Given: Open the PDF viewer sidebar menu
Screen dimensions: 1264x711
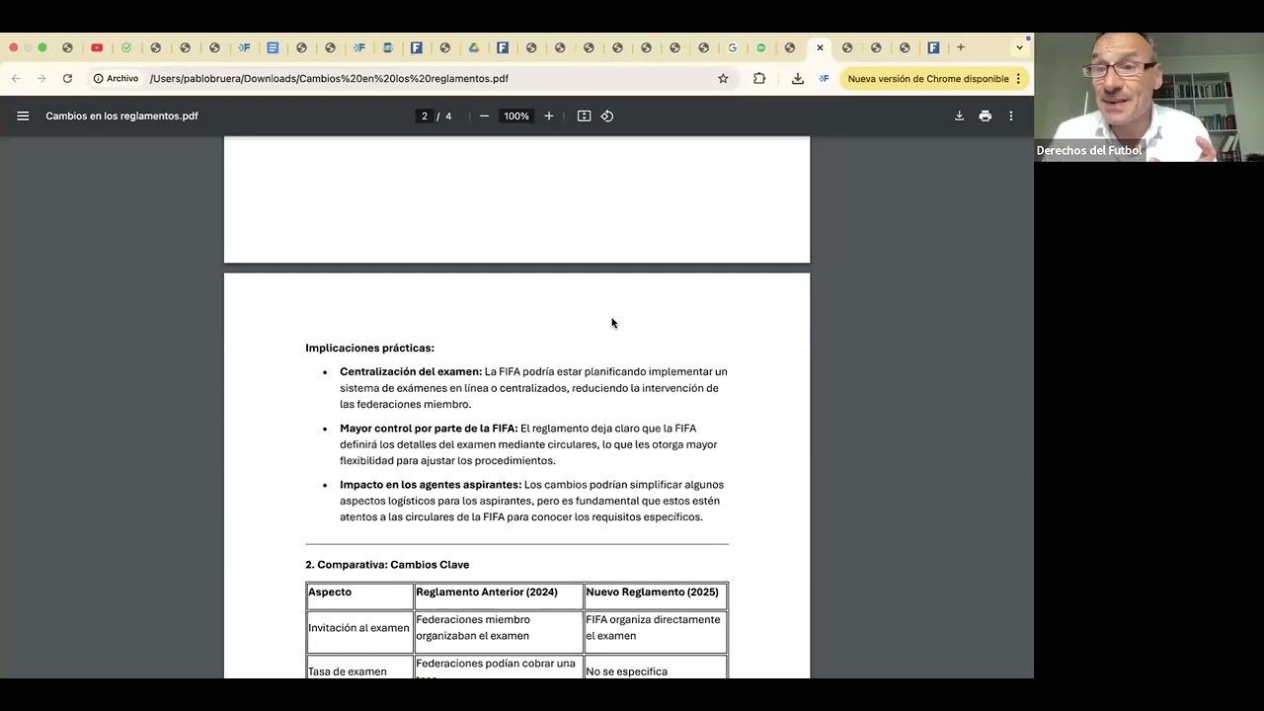Looking at the screenshot, I should (23, 116).
